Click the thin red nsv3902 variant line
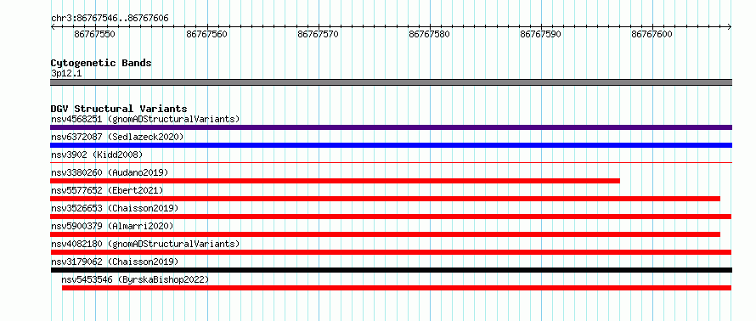Viewport: 756px width, 321px height. coord(391,163)
